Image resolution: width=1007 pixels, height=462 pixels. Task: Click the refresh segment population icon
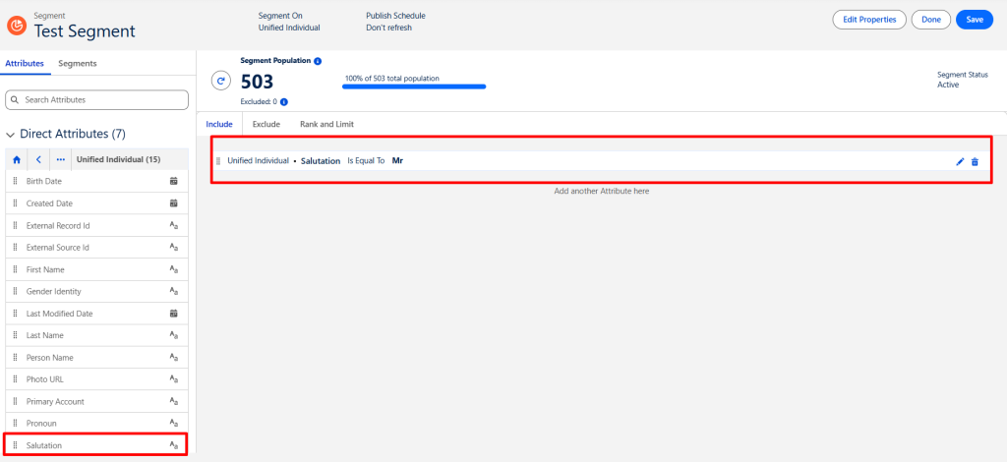pyautogui.click(x=221, y=82)
